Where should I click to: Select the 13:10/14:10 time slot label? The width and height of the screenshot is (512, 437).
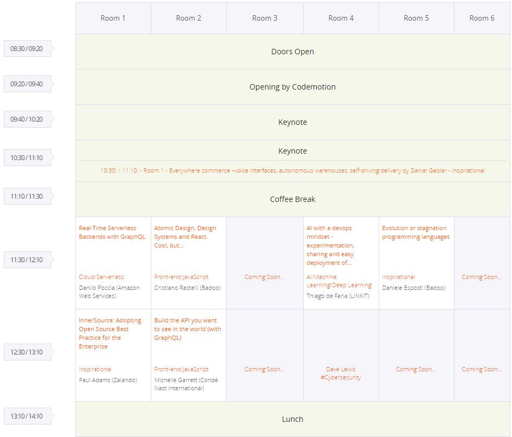(x=27, y=416)
